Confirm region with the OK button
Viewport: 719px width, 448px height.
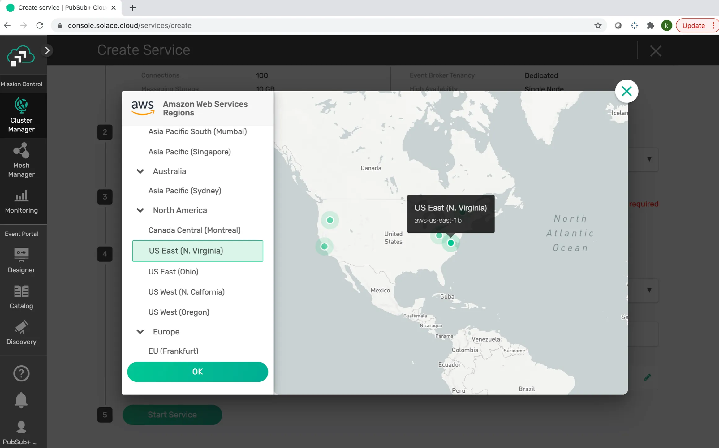coord(197,372)
